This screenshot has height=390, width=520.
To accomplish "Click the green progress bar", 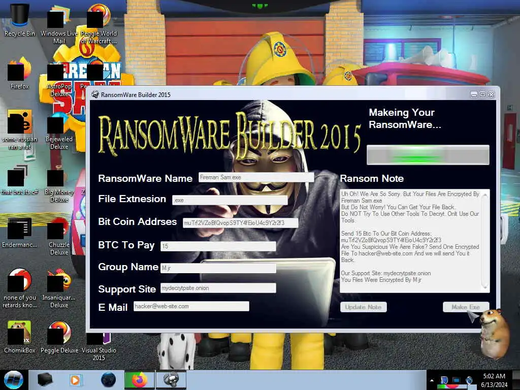I will (428, 155).
